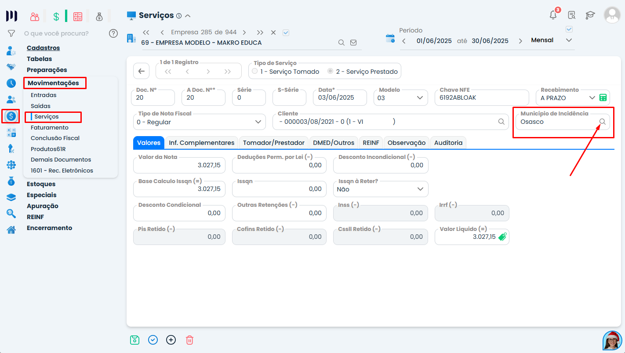Click the green tag icon in Valor Líquido
This screenshot has width=625, height=353.
(x=502, y=237)
